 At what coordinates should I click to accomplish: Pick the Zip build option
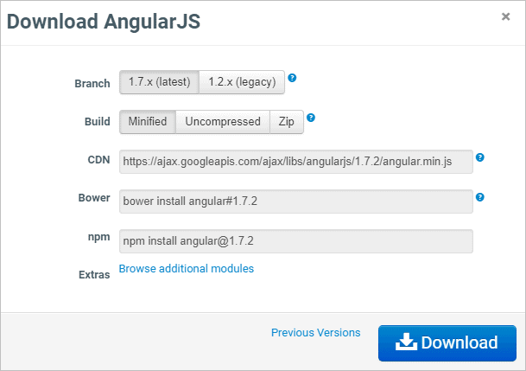[x=287, y=122]
